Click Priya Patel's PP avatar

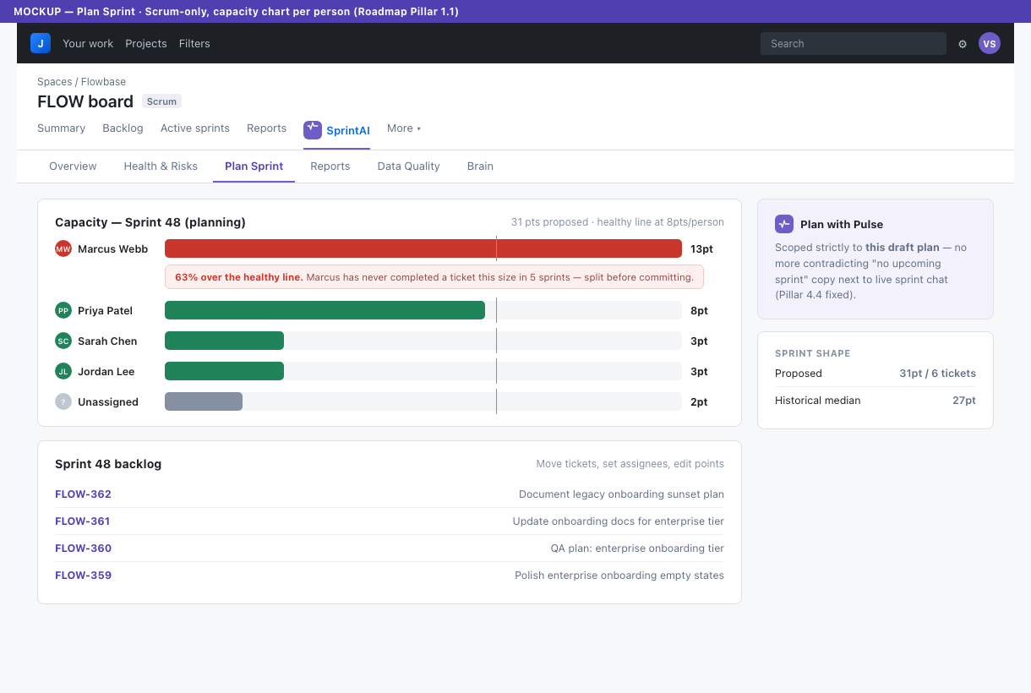point(63,310)
